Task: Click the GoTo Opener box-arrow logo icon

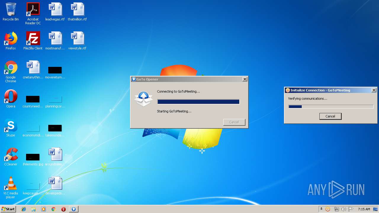Action: [x=144, y=99]
